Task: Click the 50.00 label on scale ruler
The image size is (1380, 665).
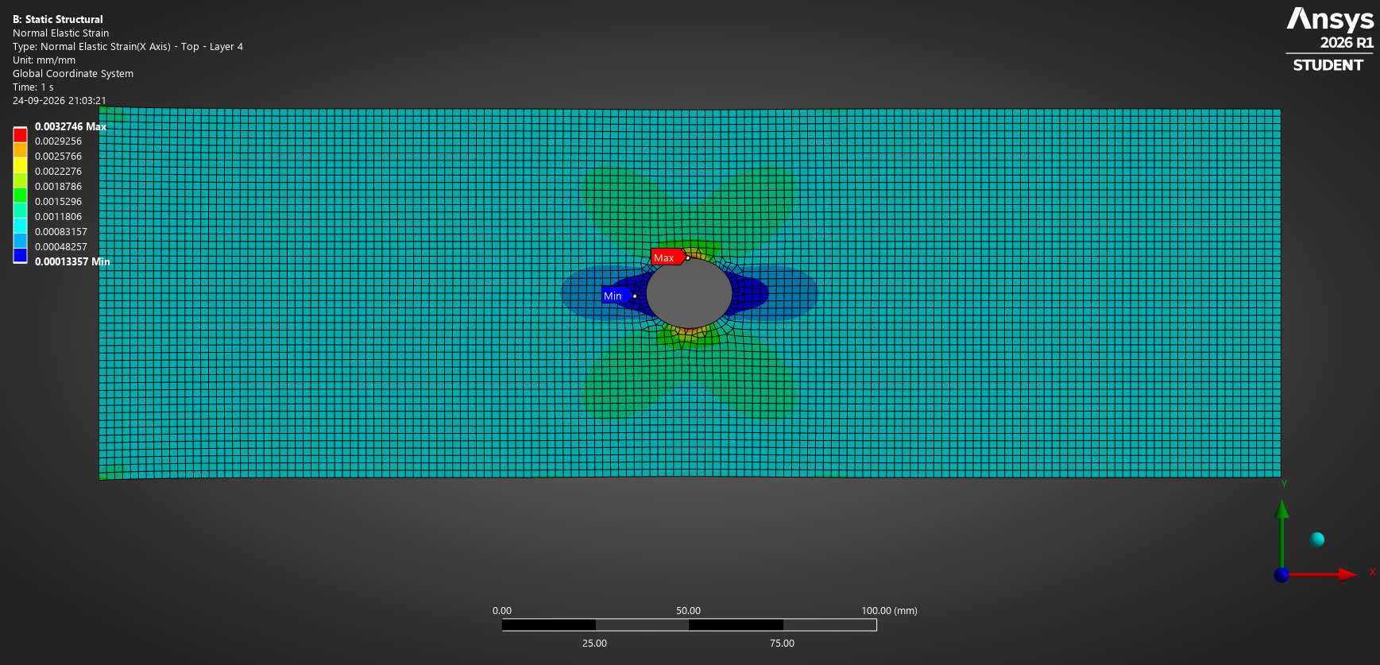Action: pos(688,611)
